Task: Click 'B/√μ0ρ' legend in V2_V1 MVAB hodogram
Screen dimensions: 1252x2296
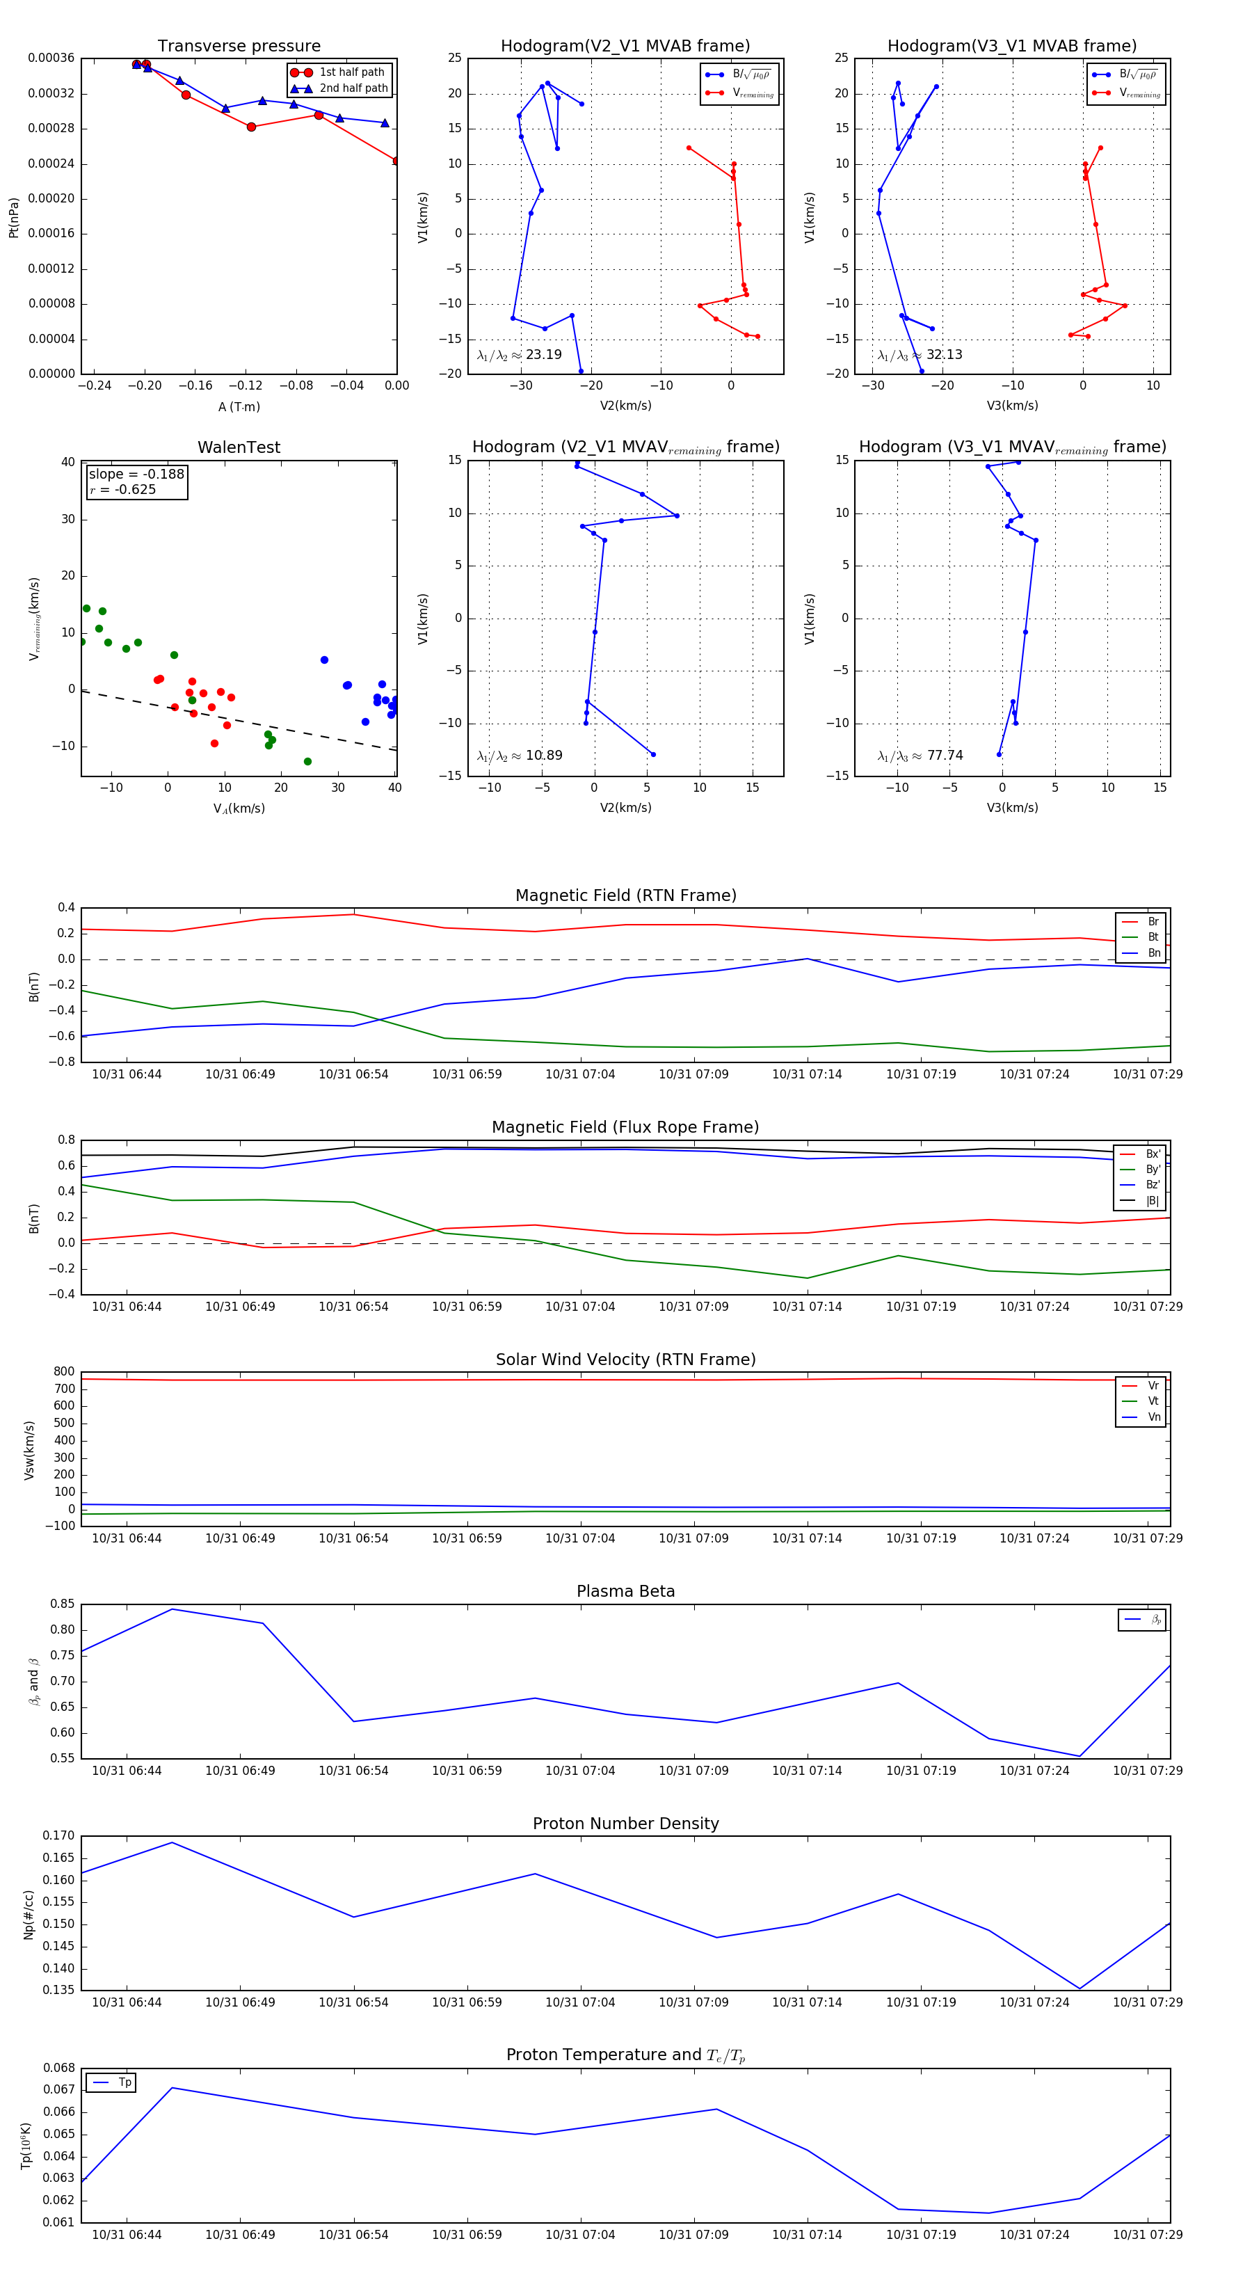Action: pyautogui.click(x=739, y=75)
